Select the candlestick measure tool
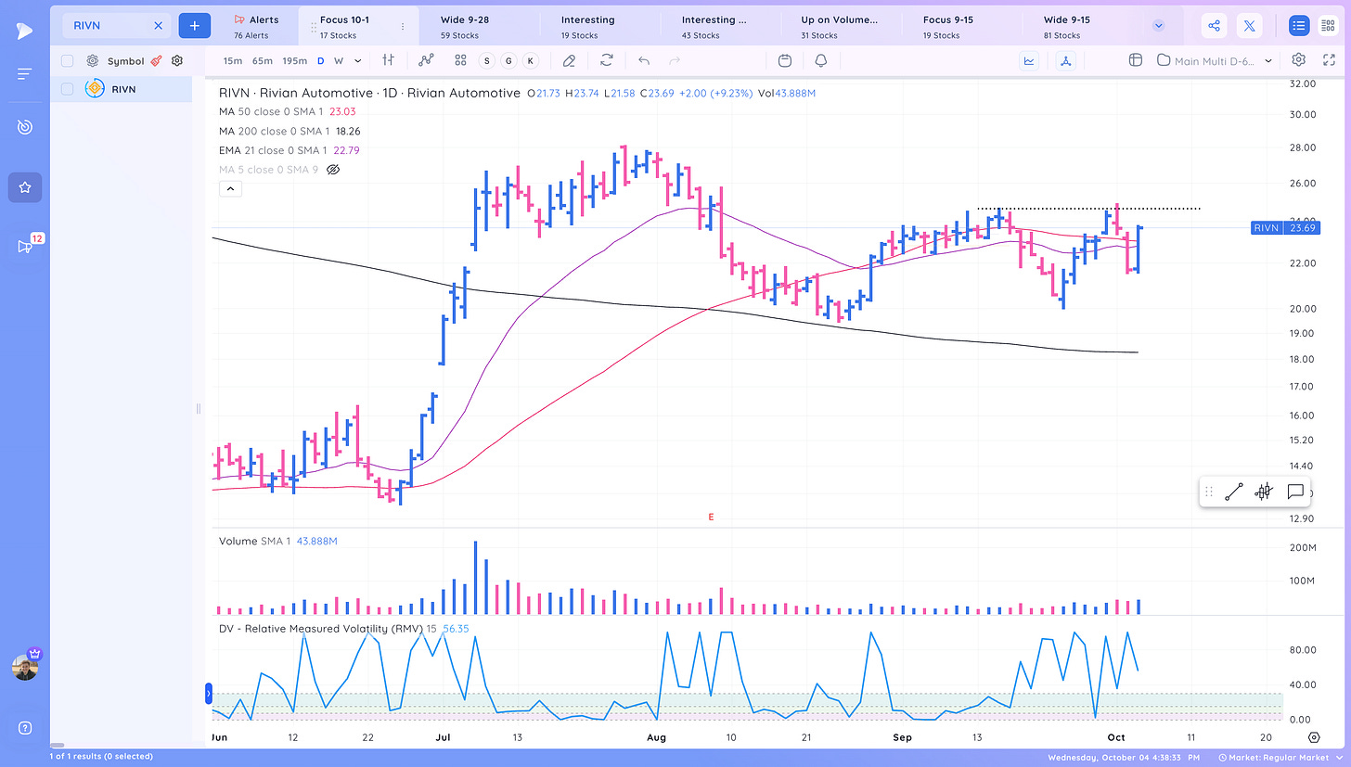Viewport: 1351px width, 767px height. (x=1264, y=492)
